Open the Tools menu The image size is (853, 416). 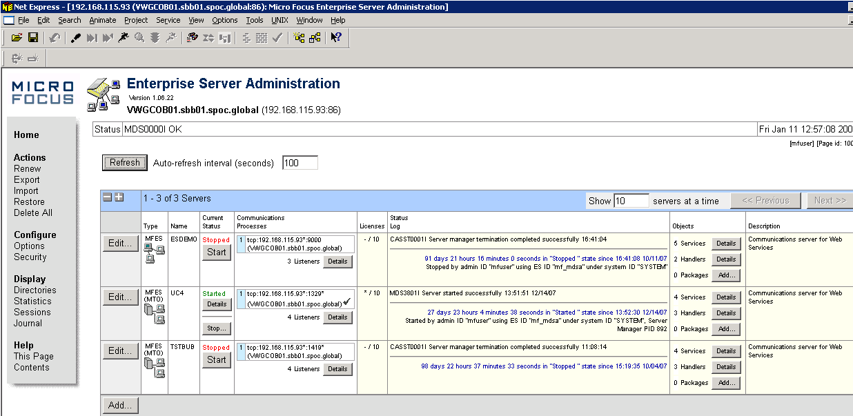click(x=255, y=20)
